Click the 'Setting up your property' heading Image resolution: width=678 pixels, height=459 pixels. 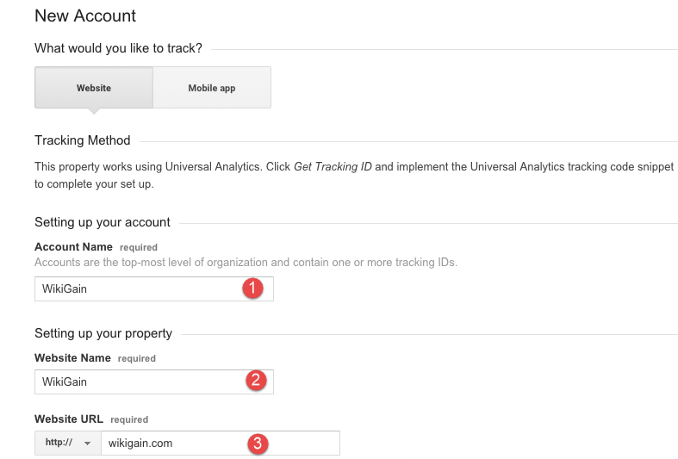click(x=103, y=333)
